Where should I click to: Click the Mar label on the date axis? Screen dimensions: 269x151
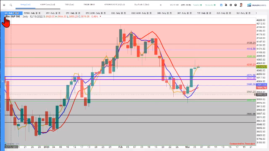coord(187,147)
